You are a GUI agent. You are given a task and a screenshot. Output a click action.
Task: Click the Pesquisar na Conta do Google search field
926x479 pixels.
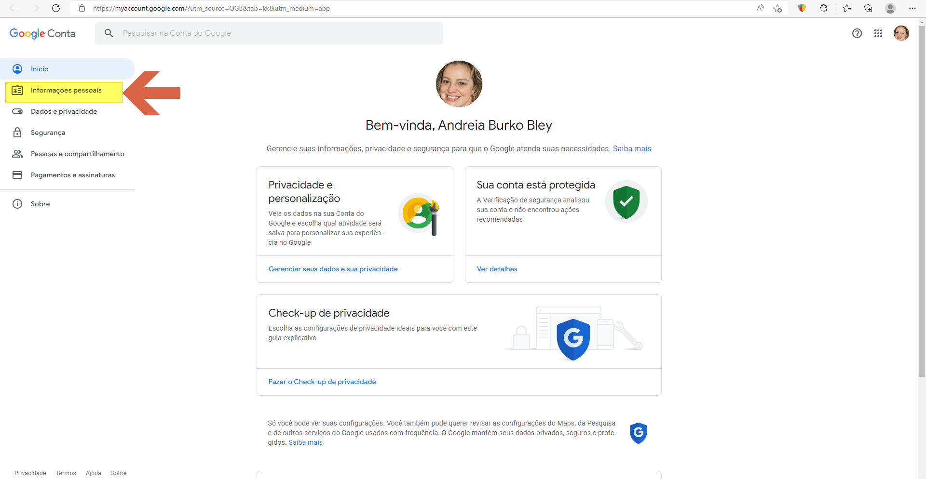pos(269,33)
